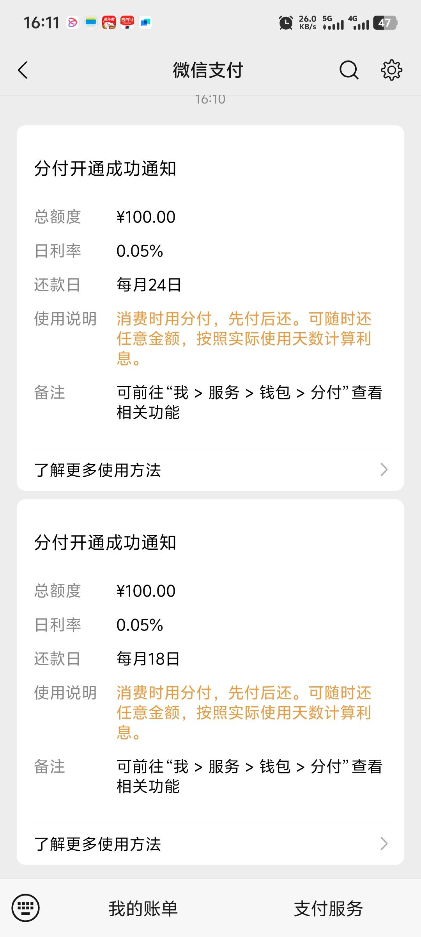Open search with the magnifier icon

[348, 70]
